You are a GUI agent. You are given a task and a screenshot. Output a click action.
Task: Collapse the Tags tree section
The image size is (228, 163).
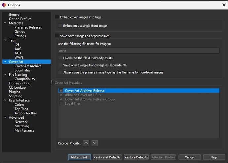(x=5, y=40)
